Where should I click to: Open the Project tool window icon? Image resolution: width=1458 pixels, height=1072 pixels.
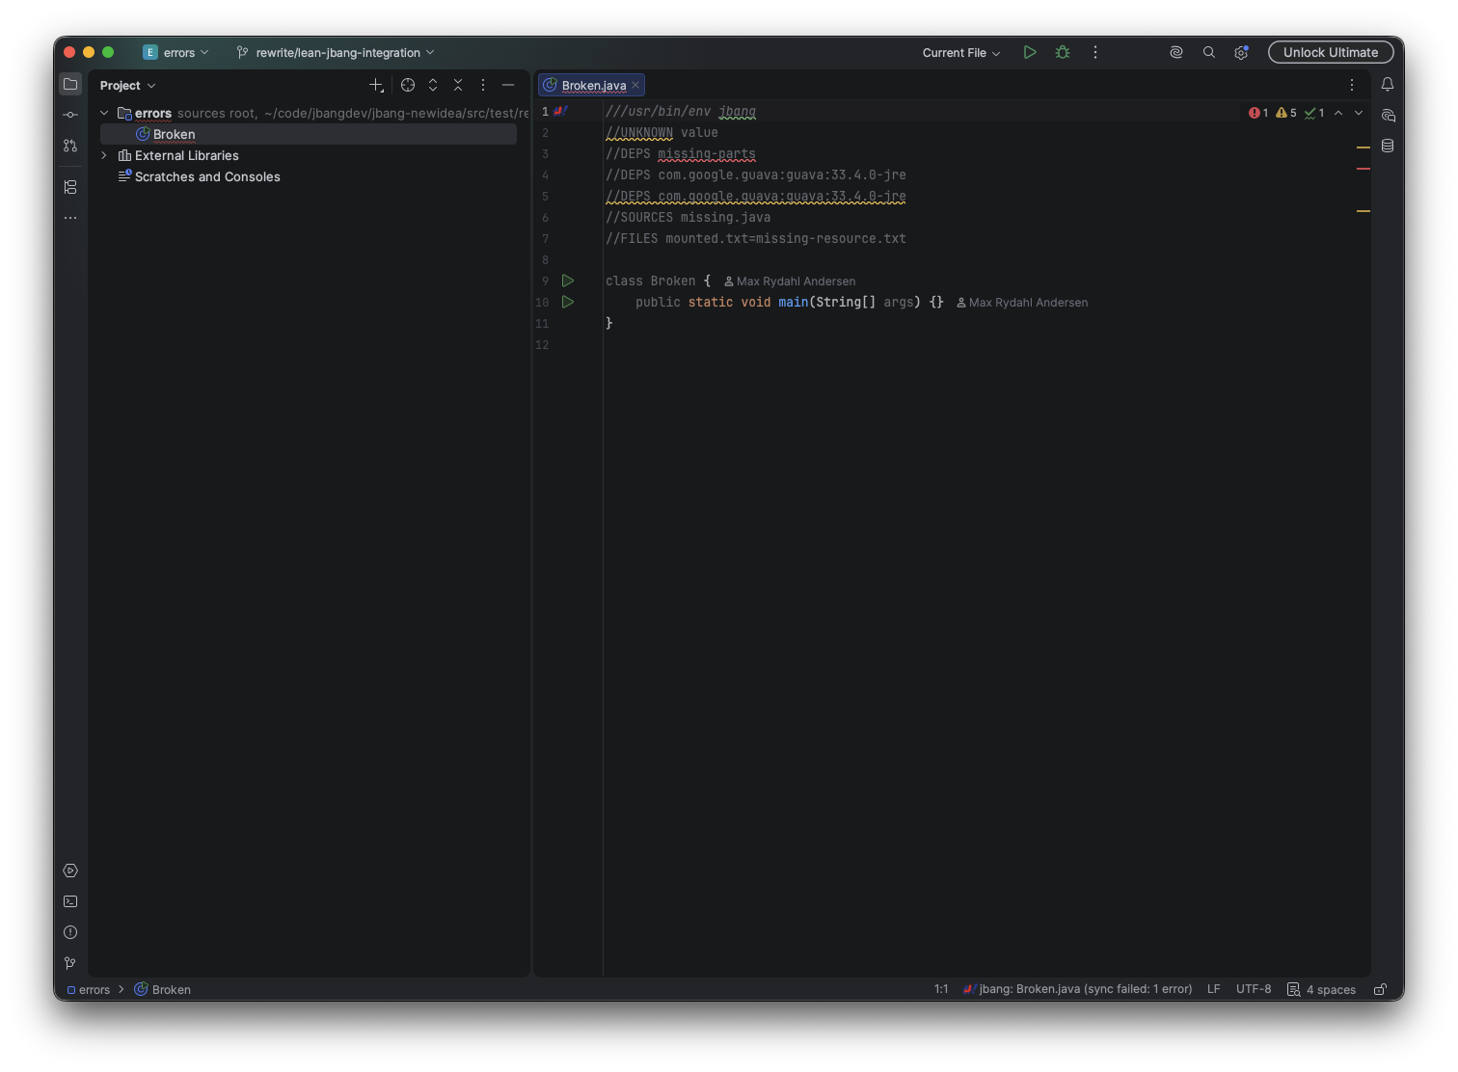pyautogui.click(x=70, y=84)
